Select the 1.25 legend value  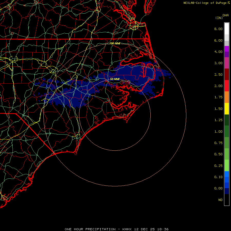point(218,120)
